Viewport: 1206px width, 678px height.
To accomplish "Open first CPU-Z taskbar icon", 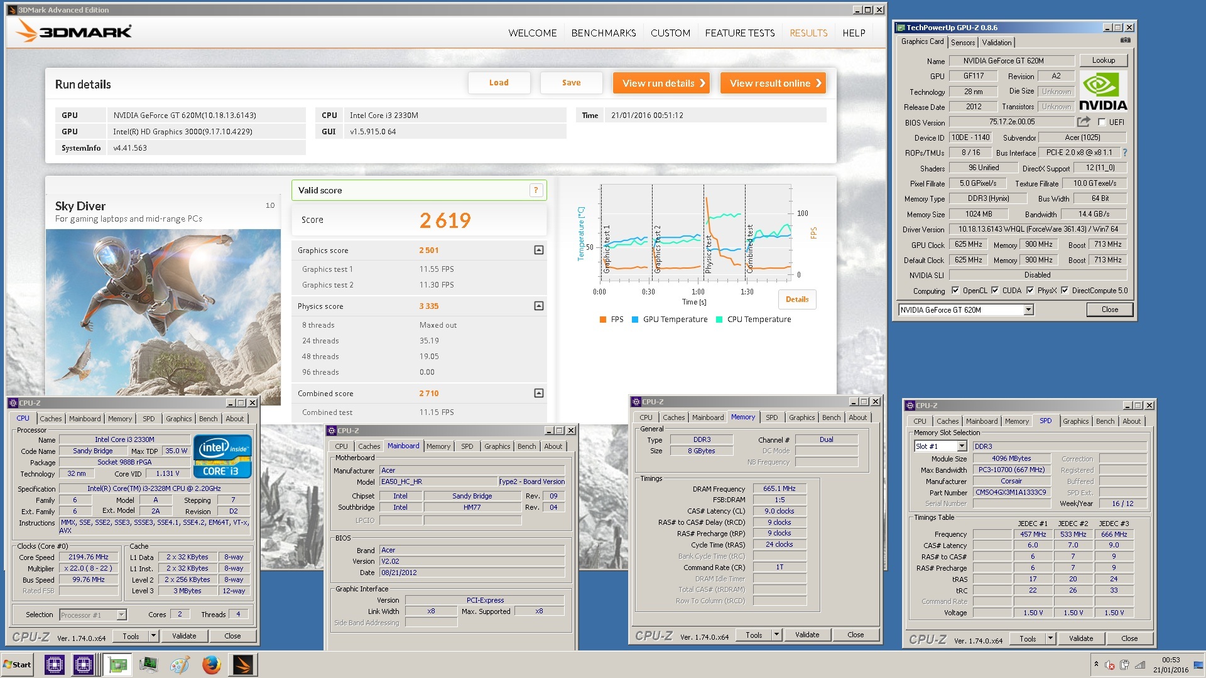I will click(55, 665).
